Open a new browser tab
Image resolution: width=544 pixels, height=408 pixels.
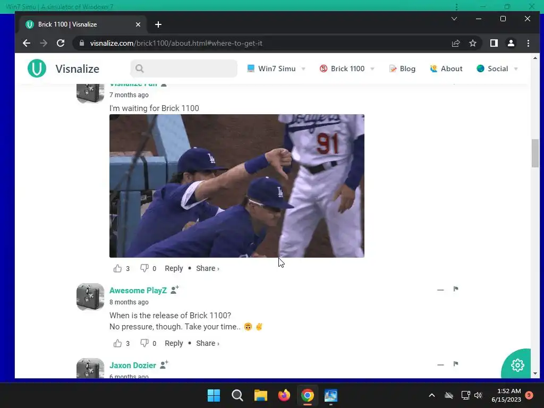click(158, 24)
